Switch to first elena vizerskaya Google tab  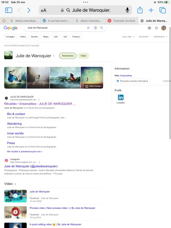24,21
